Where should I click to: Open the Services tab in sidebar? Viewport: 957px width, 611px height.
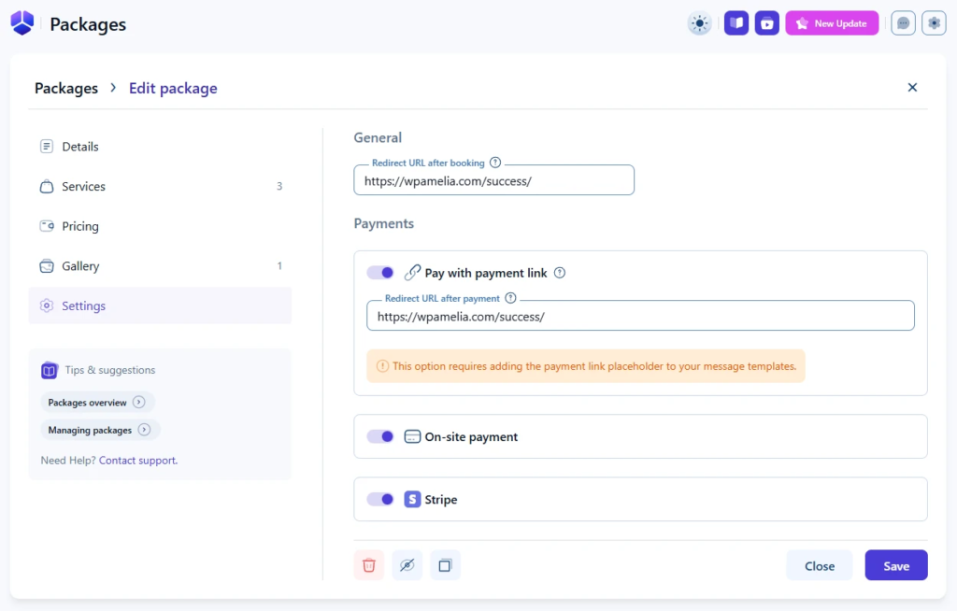point(83,187)
